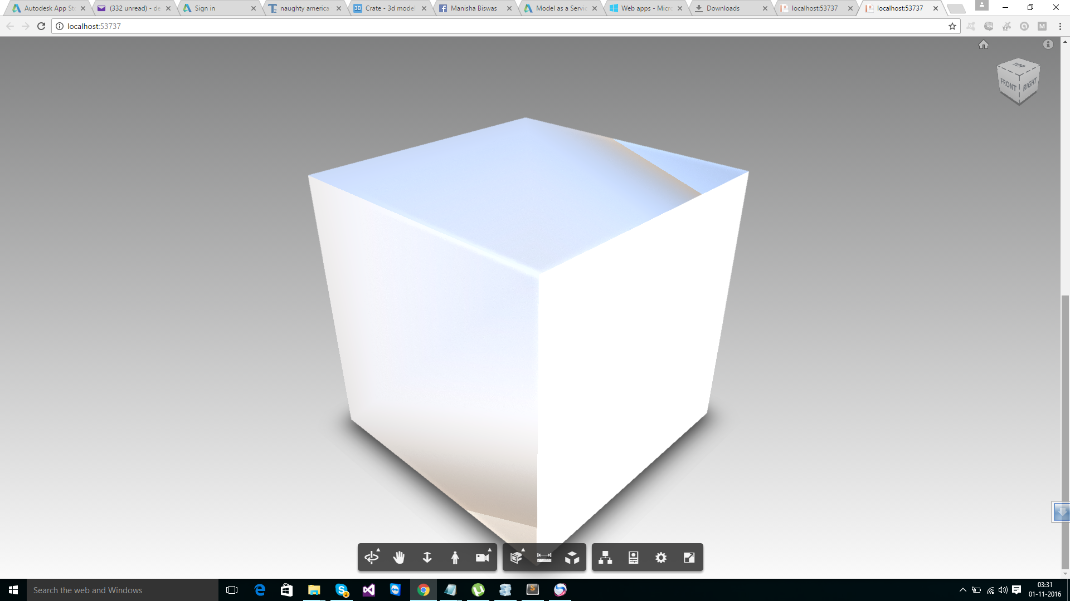Open the viewer info icon
This screenshot has width=1070, height=601.
point(1048,45)
